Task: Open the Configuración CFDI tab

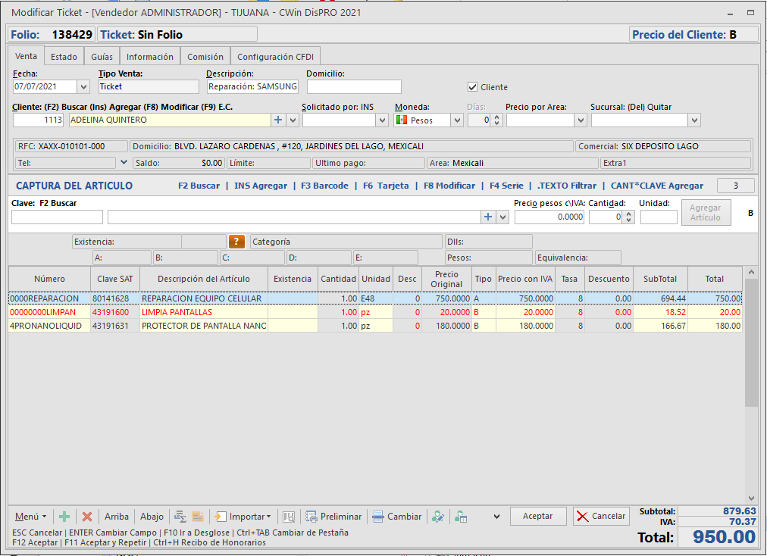Action: [275, 57]
